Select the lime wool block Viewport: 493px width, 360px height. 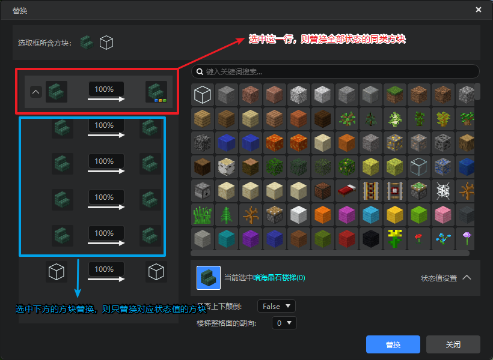418,215
